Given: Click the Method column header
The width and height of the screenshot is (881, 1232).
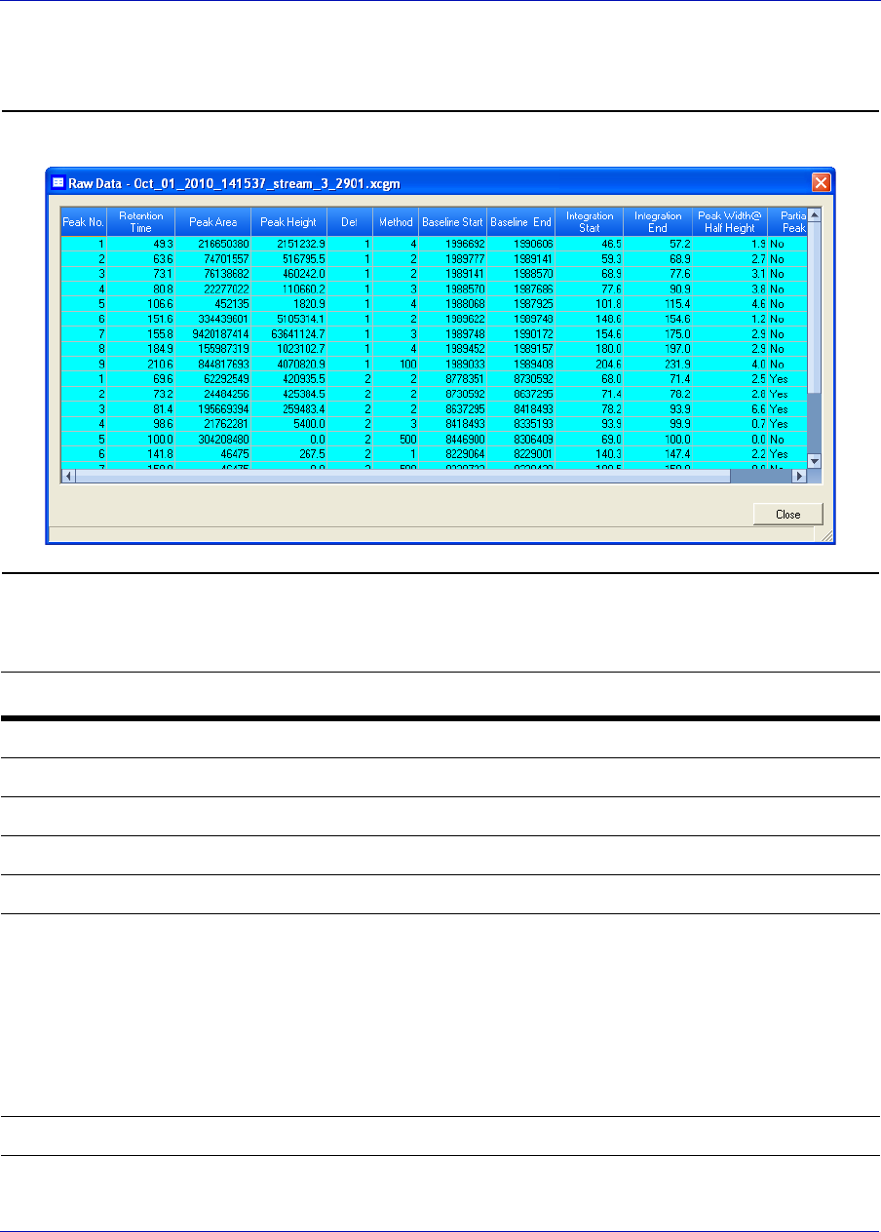Looking at the screenshot, I should (x=396, y=222).
